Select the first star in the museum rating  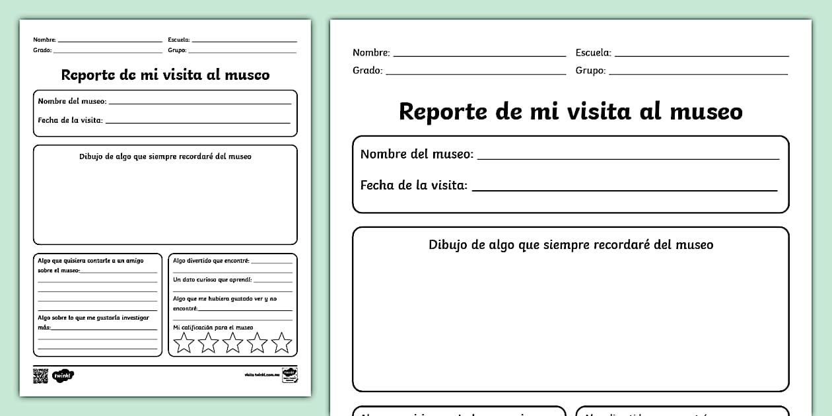[184, 343]
